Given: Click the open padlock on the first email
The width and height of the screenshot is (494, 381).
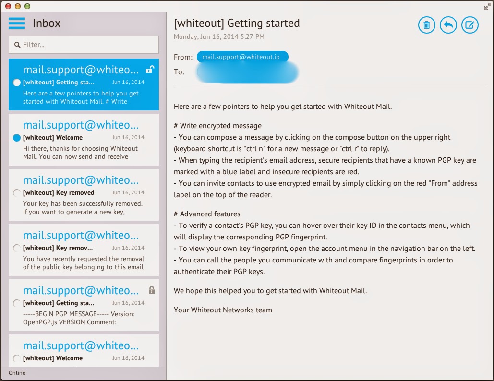Looking at the screenshot, I should click(x=150, y=69).
